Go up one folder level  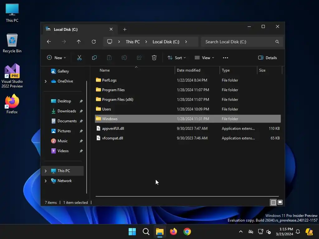click(79, 42)
